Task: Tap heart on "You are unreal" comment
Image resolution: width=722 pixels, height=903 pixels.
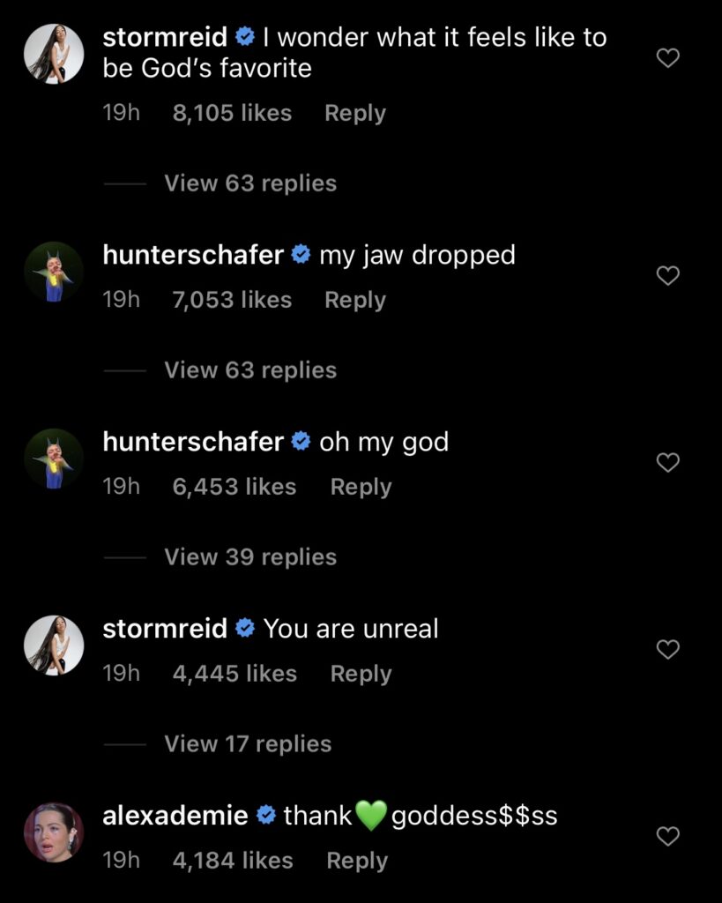Action: 669,650
